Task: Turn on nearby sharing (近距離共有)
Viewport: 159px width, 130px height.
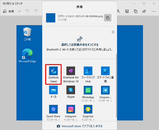Action: 80,45
